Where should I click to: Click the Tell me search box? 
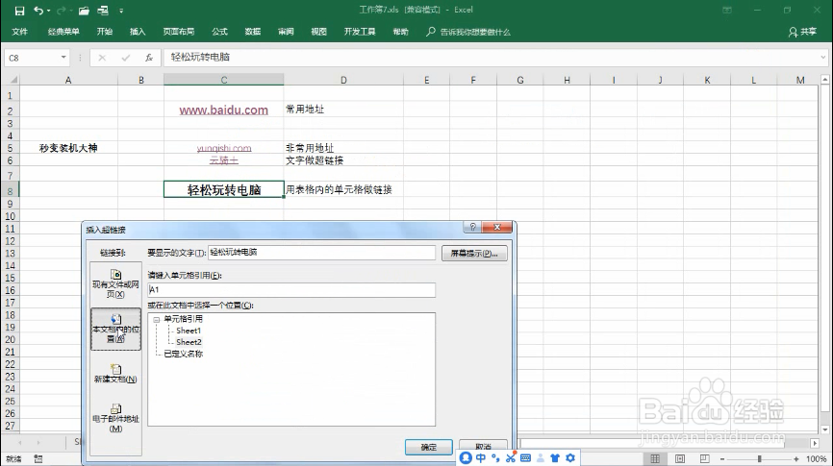[x=468, y=33]
